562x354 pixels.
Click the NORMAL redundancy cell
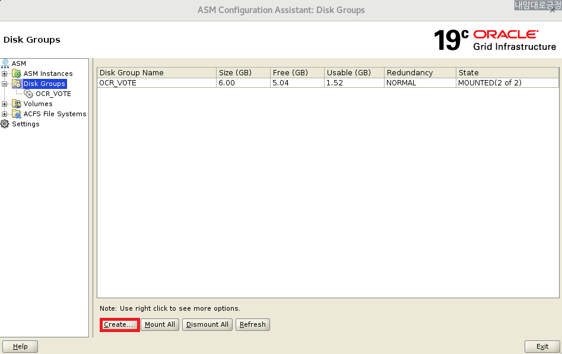pyautogui.click(x=420, y=83)
